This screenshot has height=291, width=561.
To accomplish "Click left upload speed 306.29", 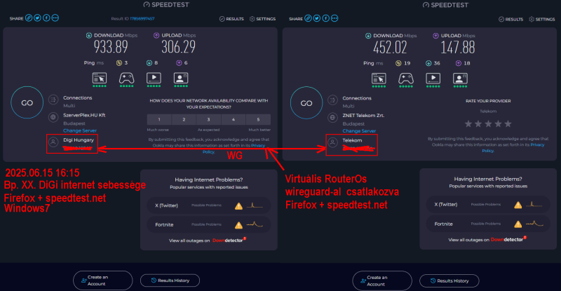I will [x=179, y=47].
